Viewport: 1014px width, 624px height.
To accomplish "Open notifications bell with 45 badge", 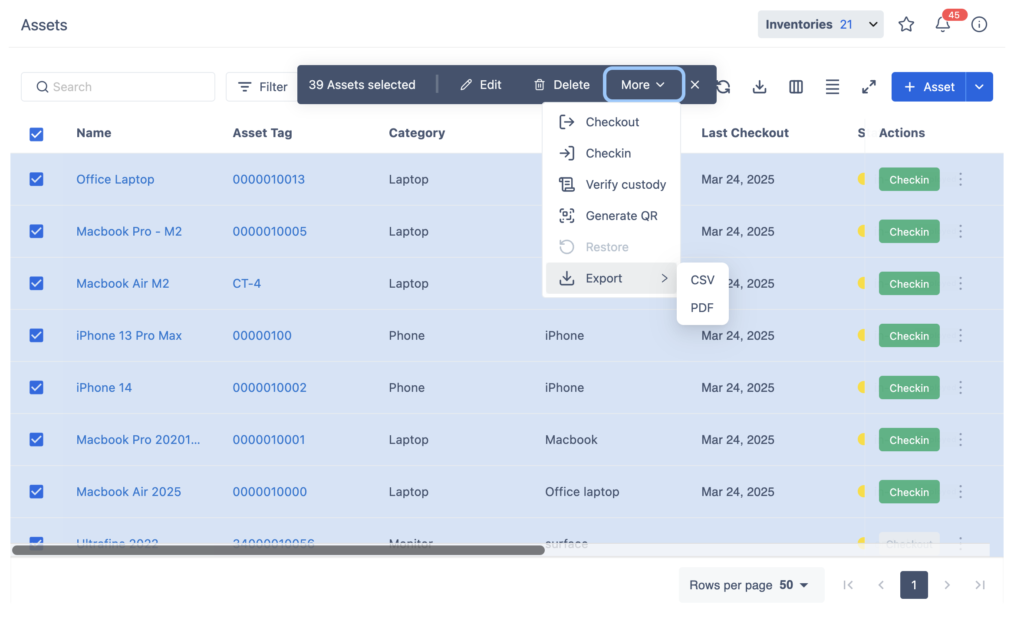I will (x=942, y=25).
